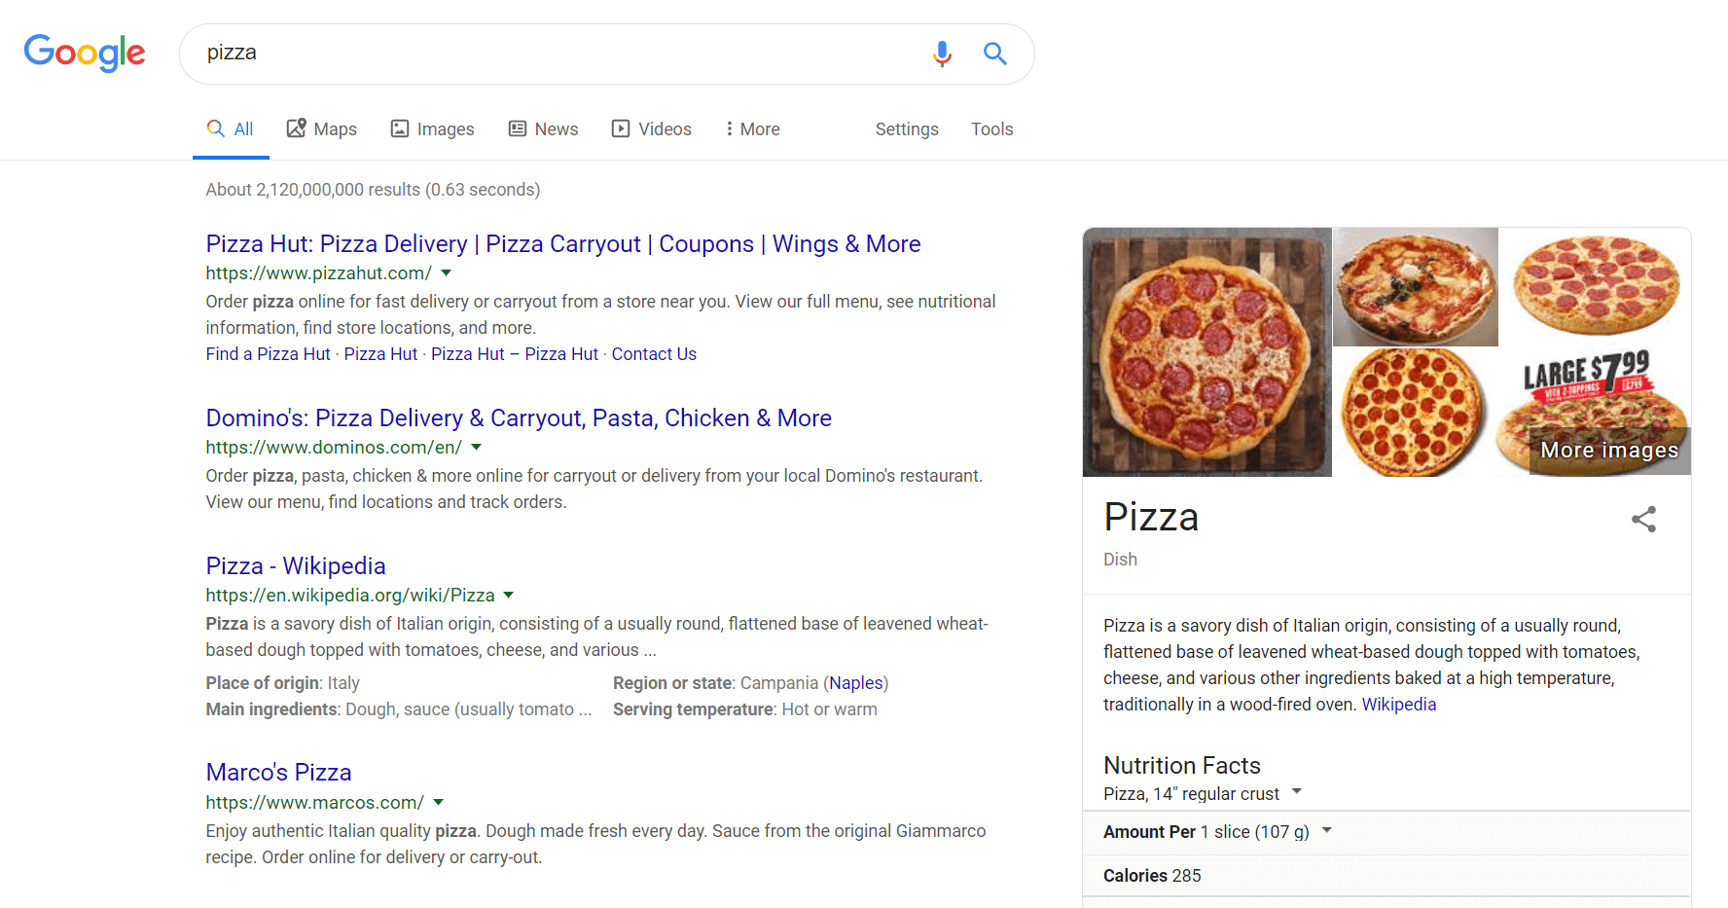Open the Domino's result title
This screenshot has height=908, width=1728.
pyautogui.click(x=519, y=418)
